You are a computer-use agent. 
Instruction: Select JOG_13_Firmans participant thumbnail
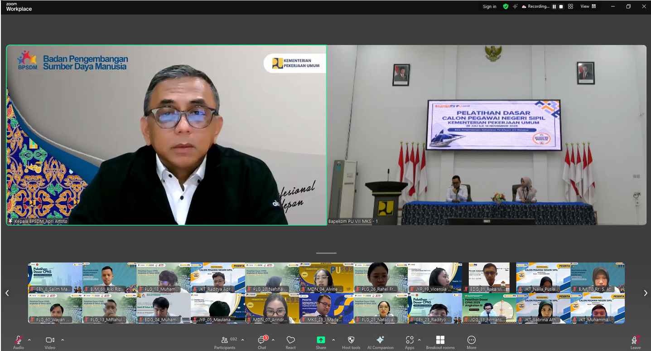pos(489,308)
